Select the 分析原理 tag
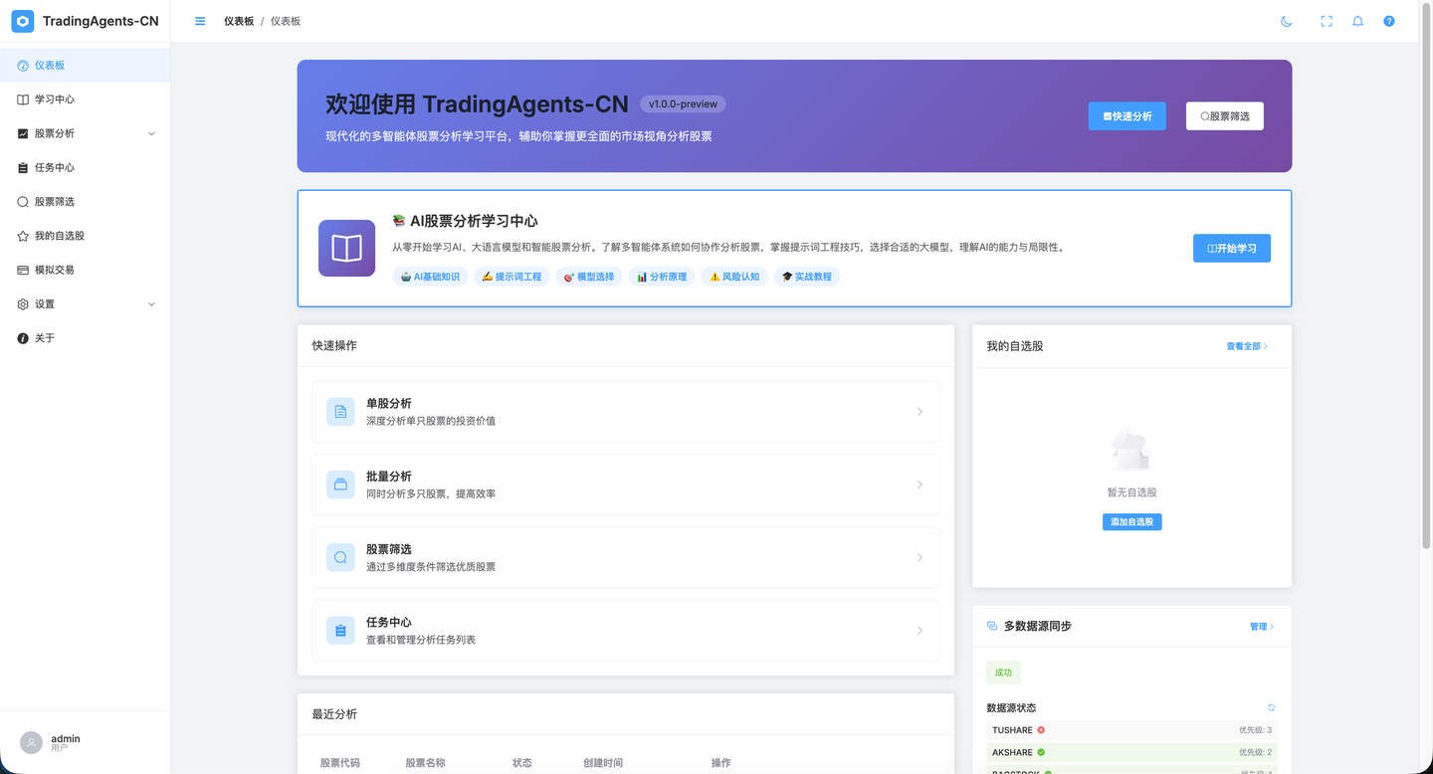This screenshot has height=774, width=1433. pyautogui.click(x=662, y=277)
